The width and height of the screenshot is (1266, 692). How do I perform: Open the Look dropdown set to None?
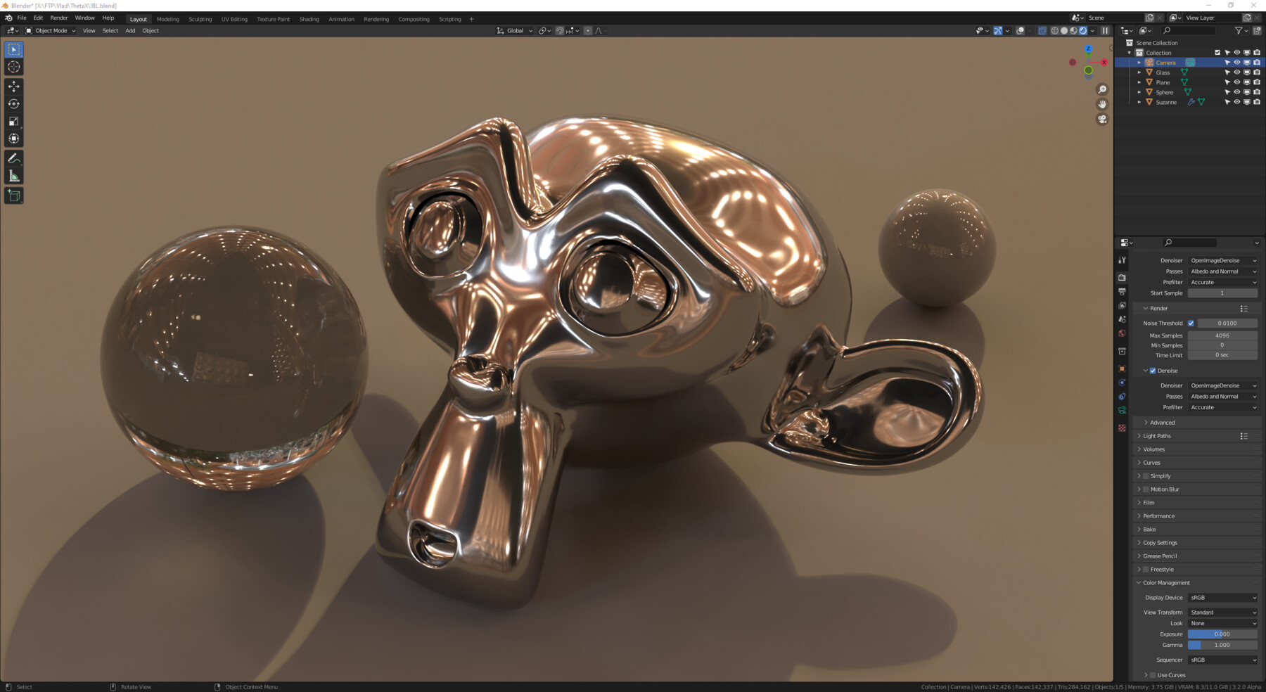pos(1223,623)
